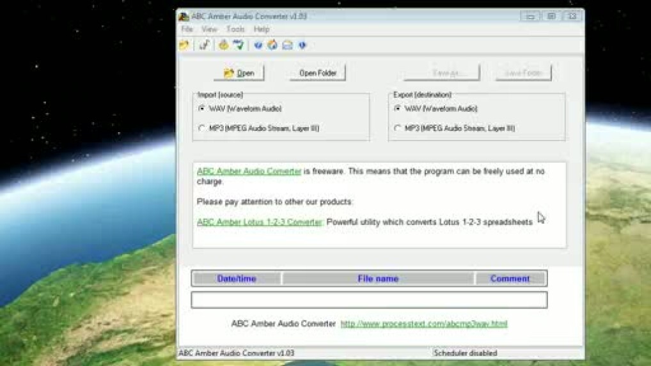Visit the processtext.com website link
This screenshot has height=366, width=651.
click(423, 324)
